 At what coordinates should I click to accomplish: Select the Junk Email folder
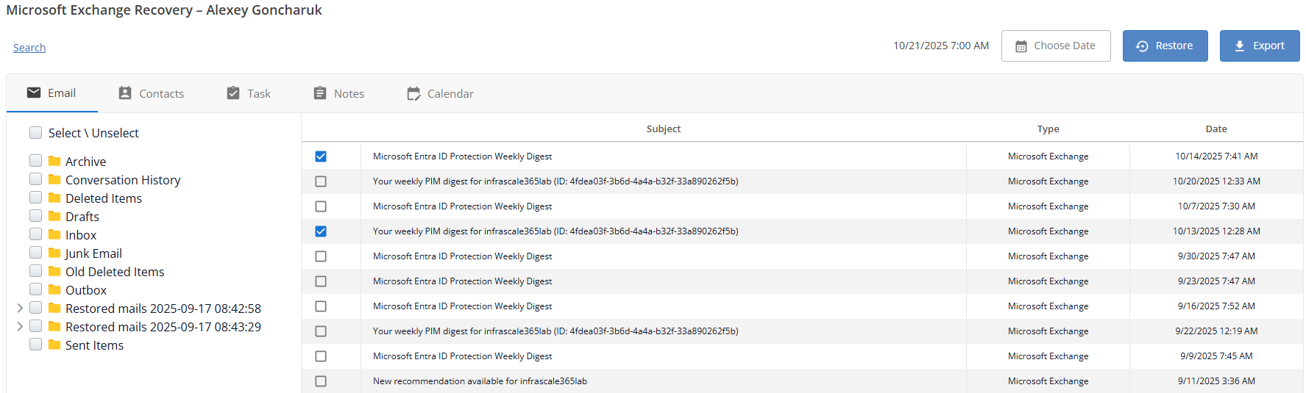pos(93,253)
